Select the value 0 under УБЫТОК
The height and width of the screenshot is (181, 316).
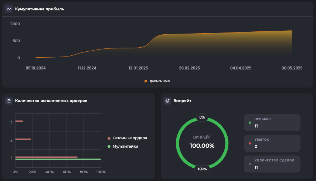tap(256, 147)
